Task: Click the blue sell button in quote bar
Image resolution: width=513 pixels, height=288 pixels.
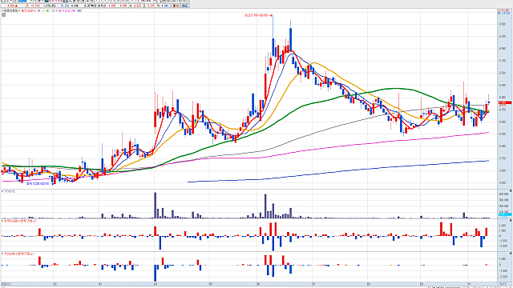Action: 185,6
